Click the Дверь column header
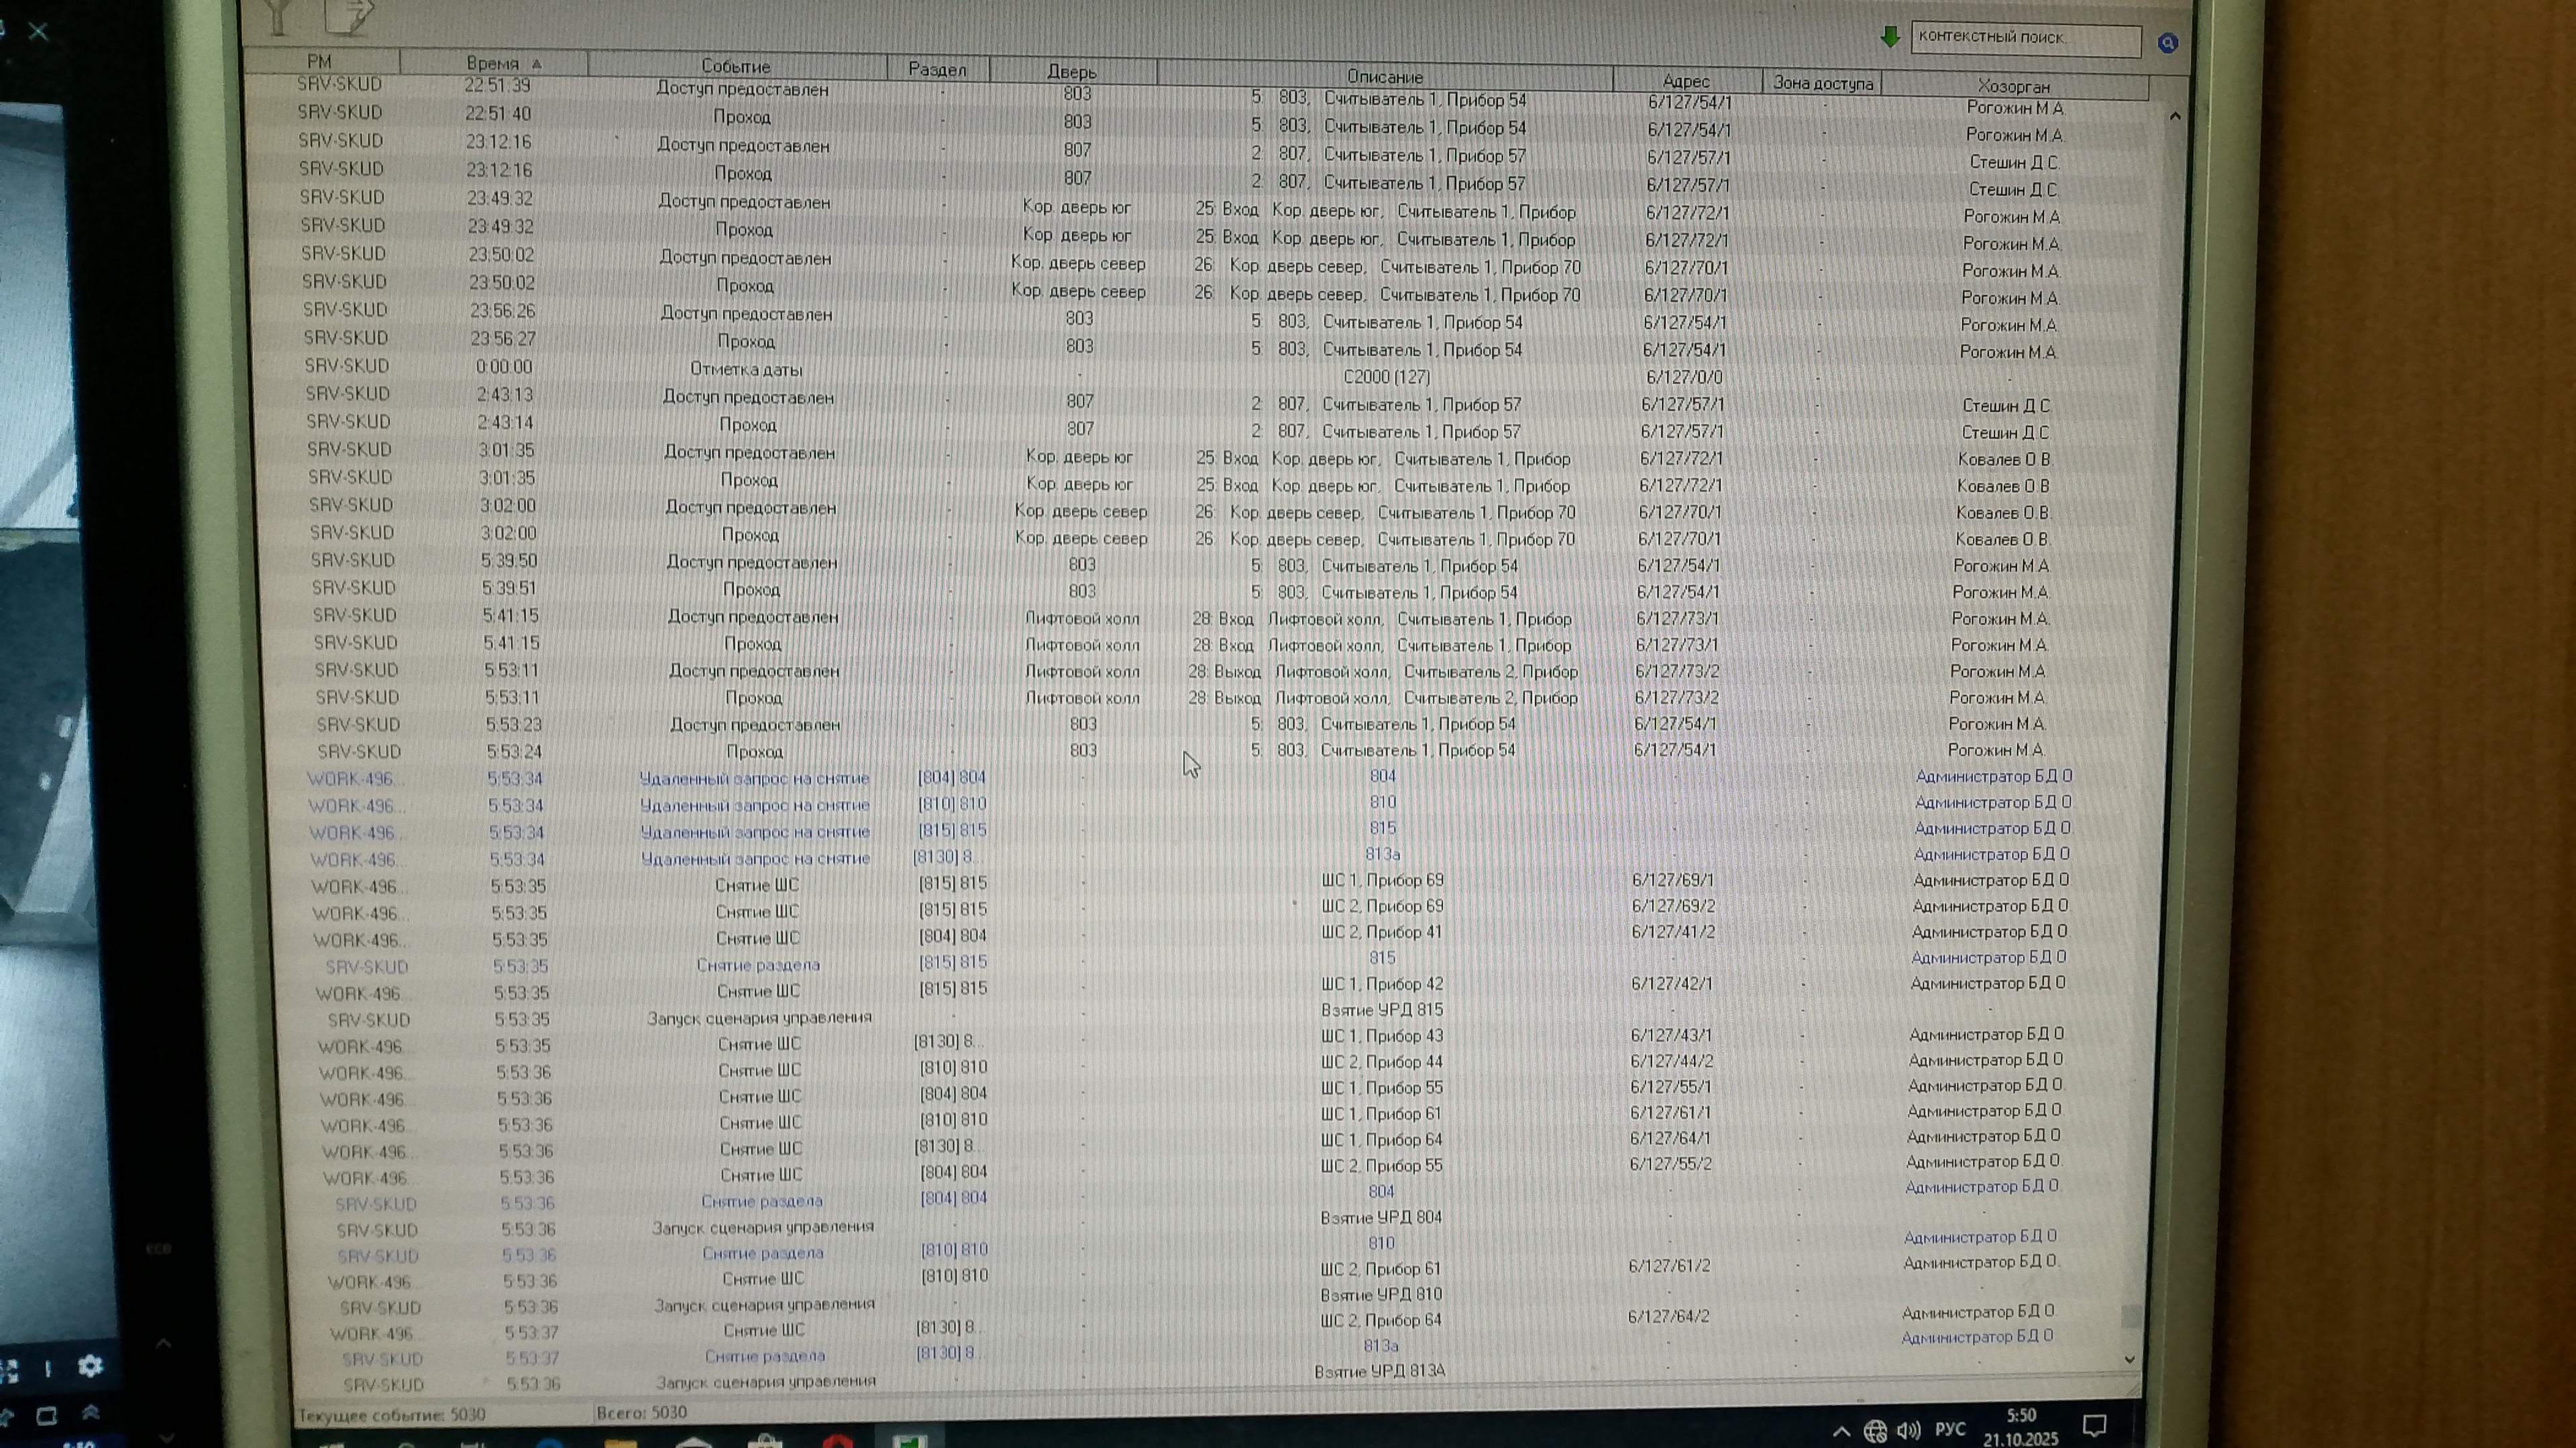Viewport: 2576px width, 1448px height. pos(1072,72)
